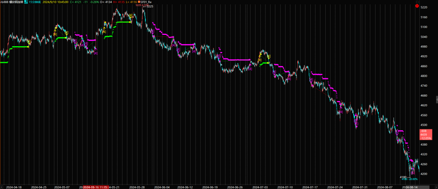Click the magenta [4] marker near 2024-07-24
The image size is (438, 189).
pyautogui.click(x=341, y=112)
